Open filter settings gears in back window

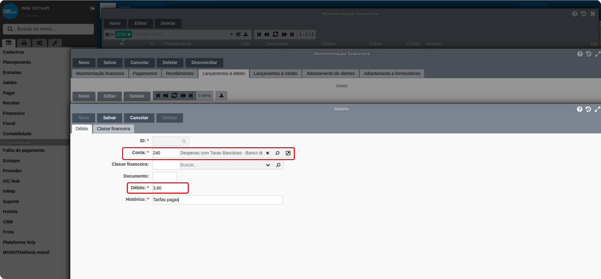[x=238, y=34]
